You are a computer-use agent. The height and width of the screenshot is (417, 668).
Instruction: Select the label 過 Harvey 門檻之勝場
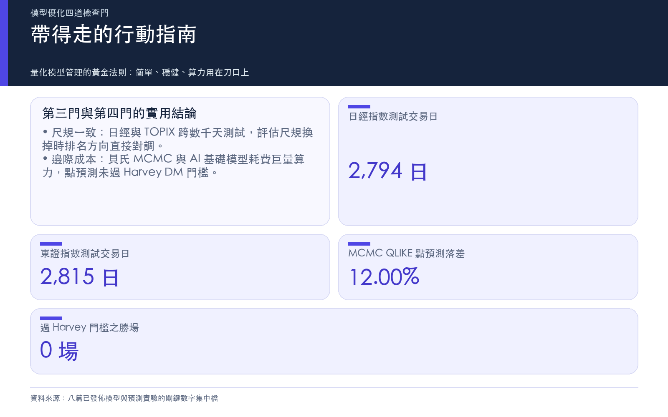click(89, 327)
